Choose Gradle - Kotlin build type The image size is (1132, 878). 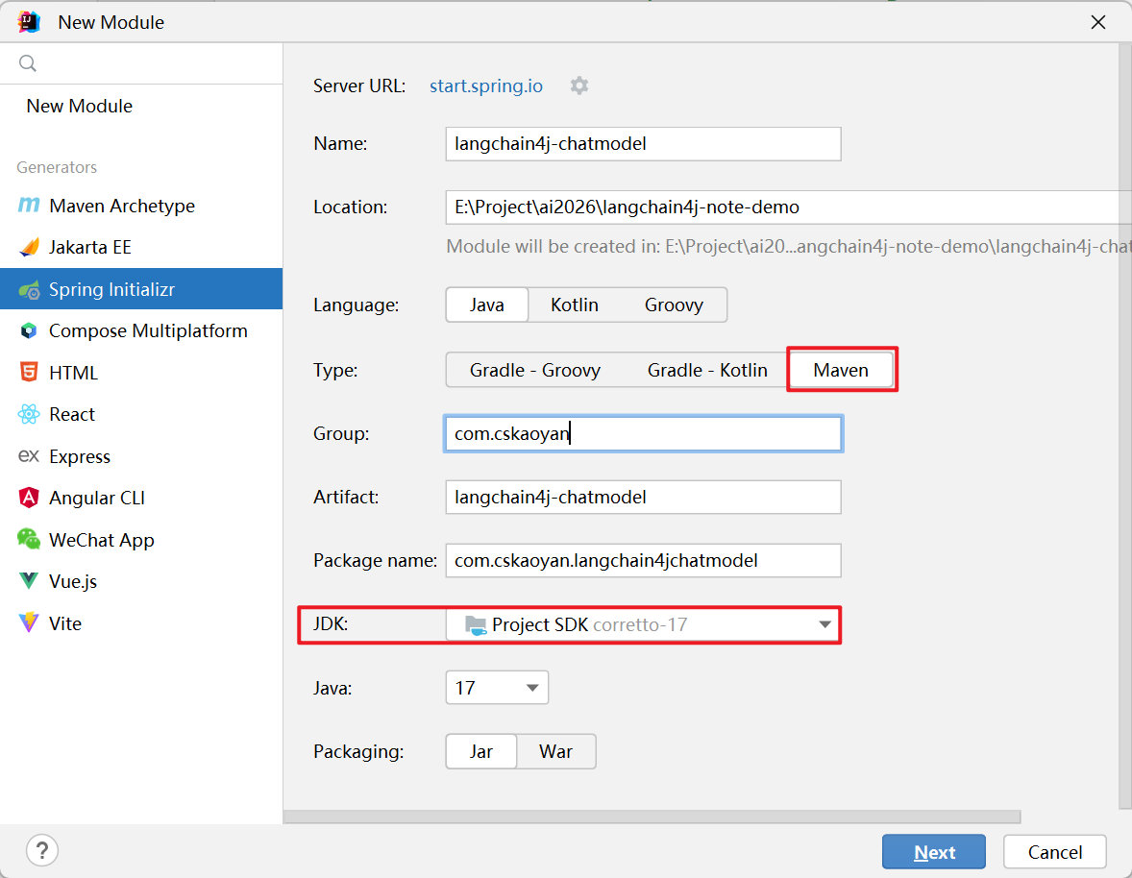[706, 370]
